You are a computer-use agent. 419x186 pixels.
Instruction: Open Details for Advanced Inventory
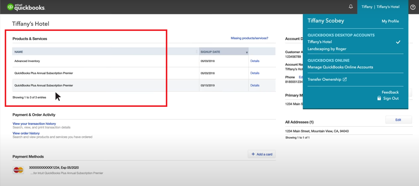(254, 61)
